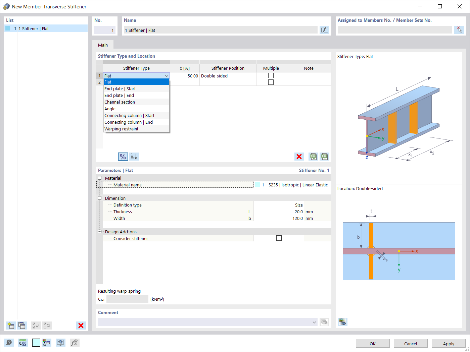Viewport: 470px width, 352px height.
Task: Enable the Consider stiffener design option
Action: coord(279,238)
